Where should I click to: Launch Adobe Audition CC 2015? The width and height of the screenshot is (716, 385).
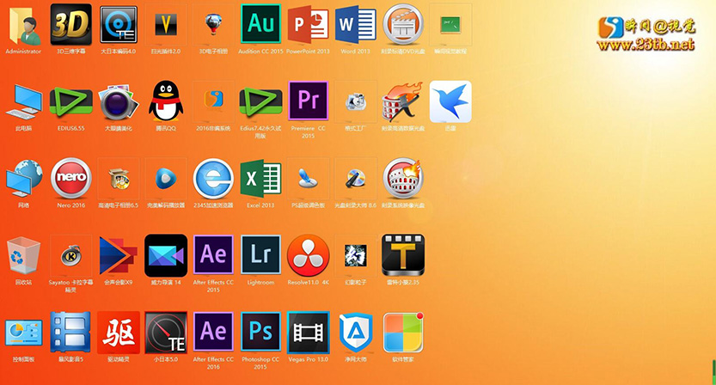click(x=260, y=24)
